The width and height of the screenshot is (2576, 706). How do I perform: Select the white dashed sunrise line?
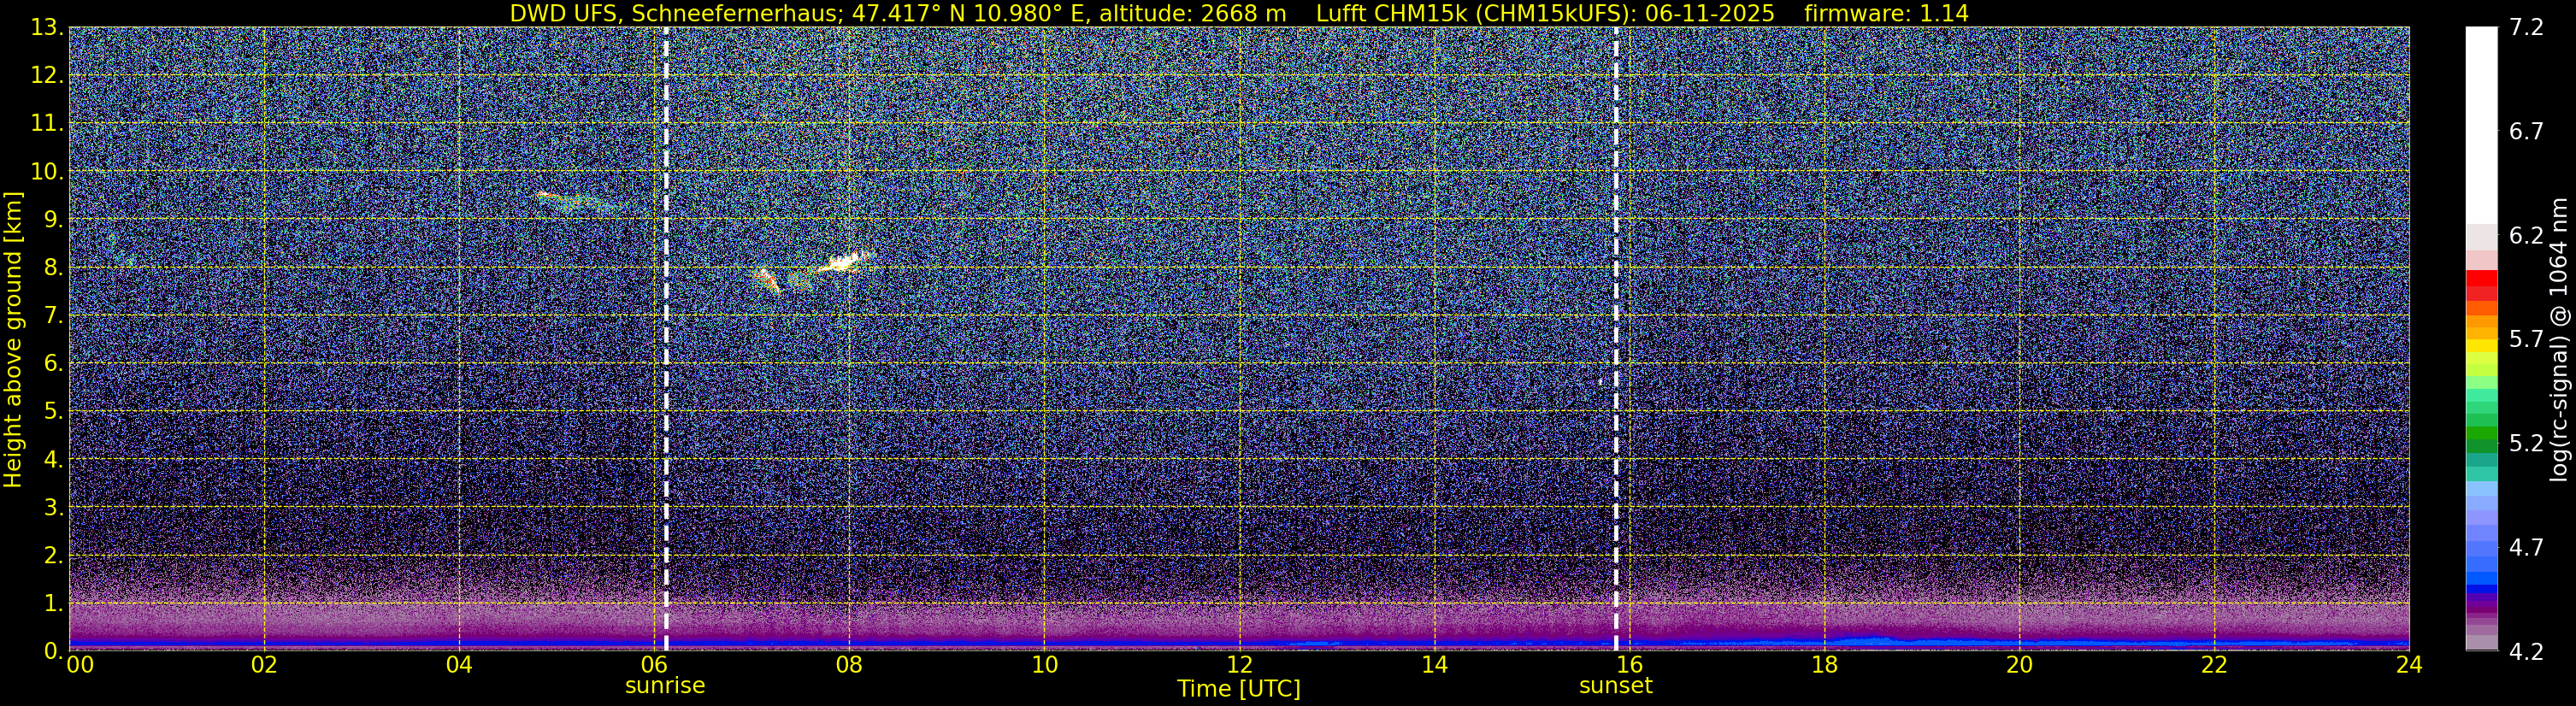tap(666, 339)
